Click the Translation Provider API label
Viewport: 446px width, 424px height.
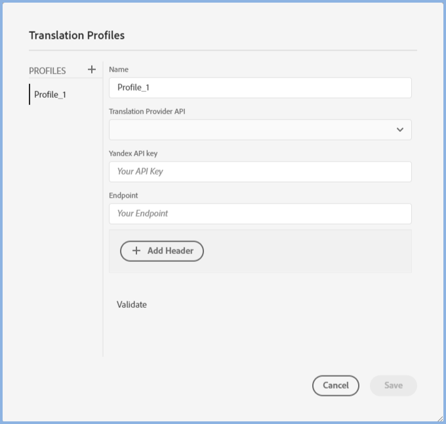(x=147, y=112)
